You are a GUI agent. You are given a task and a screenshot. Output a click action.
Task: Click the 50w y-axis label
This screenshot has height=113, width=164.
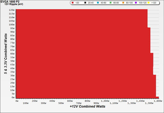12,61
